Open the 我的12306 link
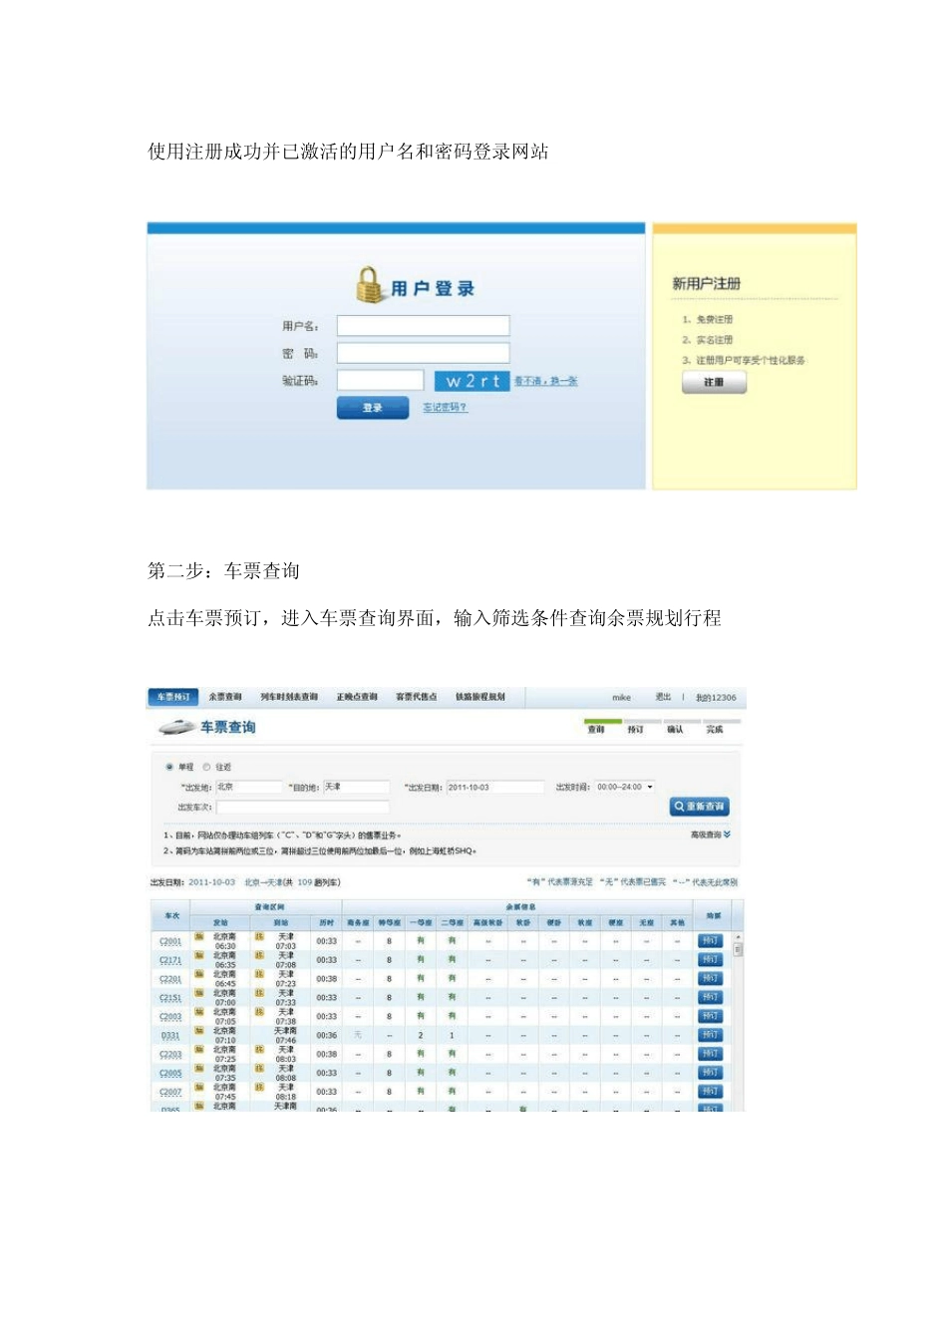 [716, 697]
